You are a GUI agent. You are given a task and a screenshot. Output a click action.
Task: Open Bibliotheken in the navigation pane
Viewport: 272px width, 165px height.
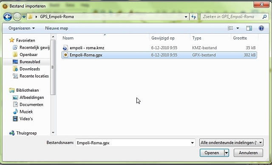point(27,90)
